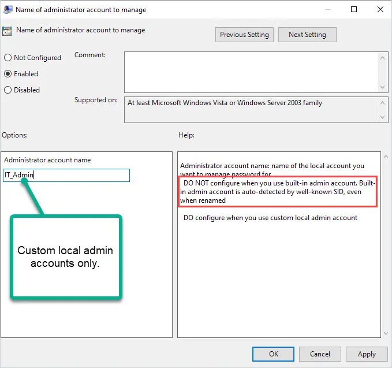The image size is (392, 368).
Task: Click the 'Comment:' label
Action: (90, 55)
